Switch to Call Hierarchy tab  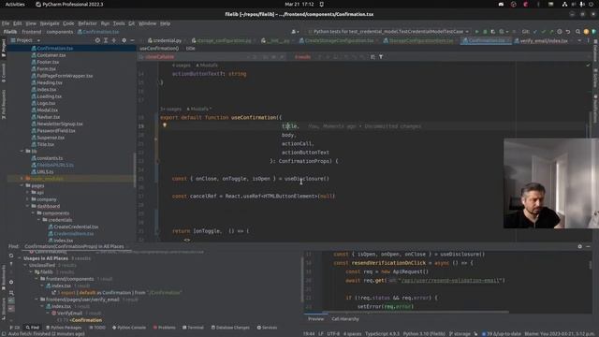tap(345, 318)
